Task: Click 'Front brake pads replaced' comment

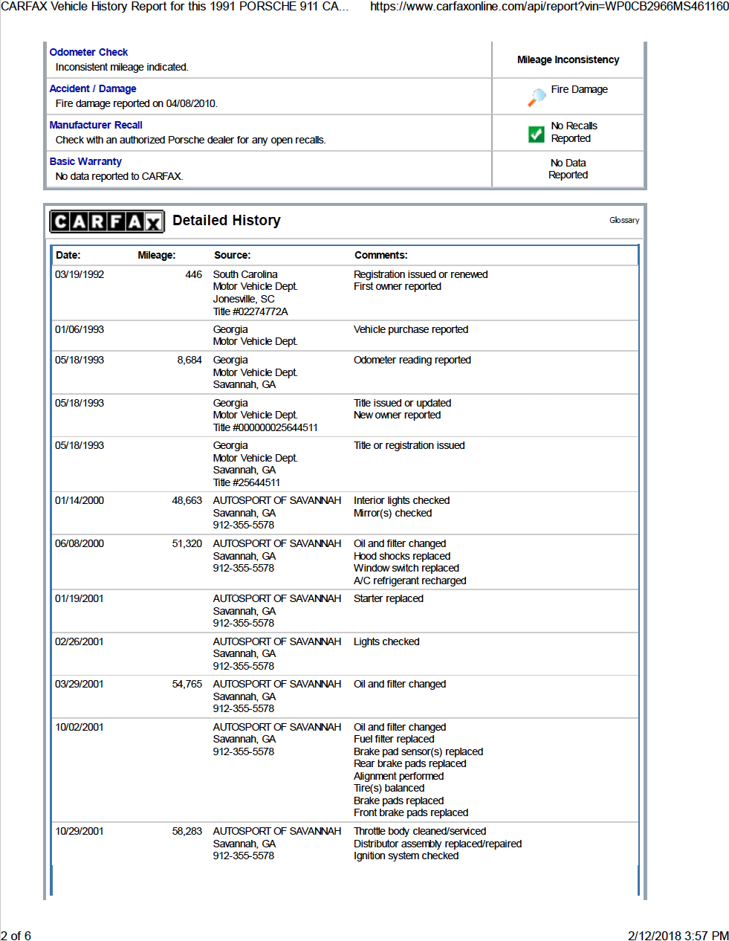Action: pyautogui.click(x=411, y=812)
